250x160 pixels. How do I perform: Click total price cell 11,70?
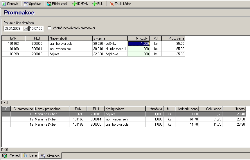pyautogui.click(x=211, y=124)
